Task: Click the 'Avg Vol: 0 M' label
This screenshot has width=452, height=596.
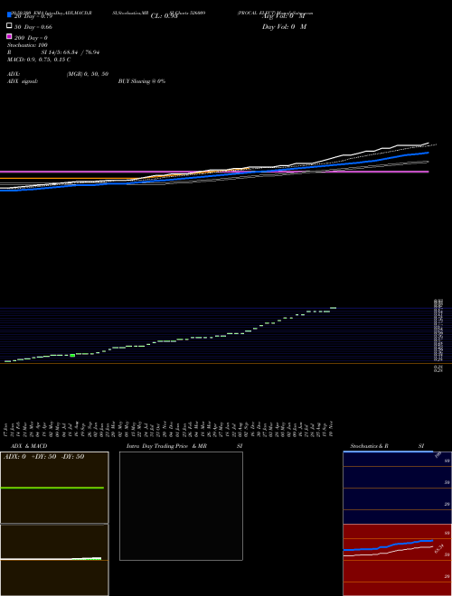Action: [284, 16]
